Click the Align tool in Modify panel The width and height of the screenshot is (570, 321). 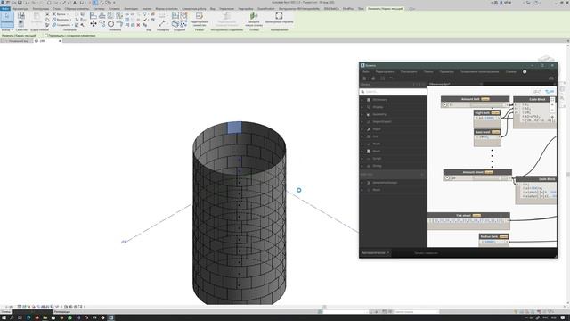click(x=94, y=15)
